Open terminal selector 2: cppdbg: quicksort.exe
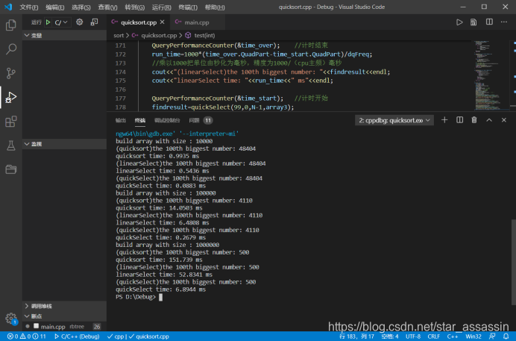Image resolution: width=516 pixels, height=341 pixels. 394,120
